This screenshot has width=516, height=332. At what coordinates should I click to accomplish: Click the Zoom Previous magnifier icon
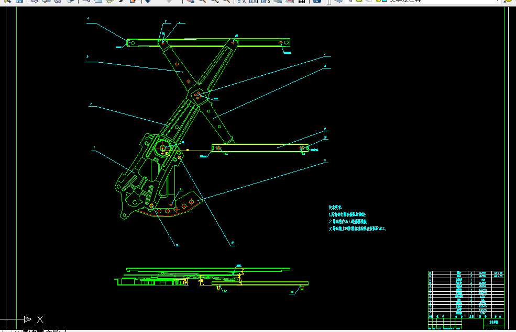click(226, 1)
